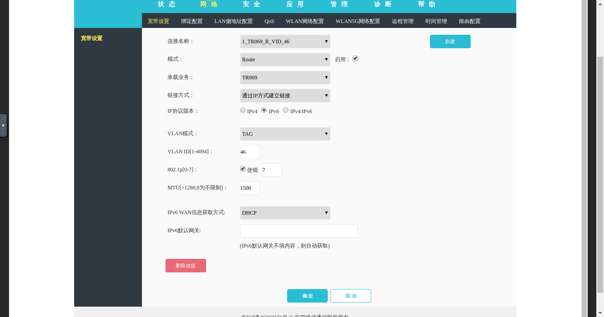Screen dimensions: 604x317
Task: Click the 删除连接 button
Action: 186,266
